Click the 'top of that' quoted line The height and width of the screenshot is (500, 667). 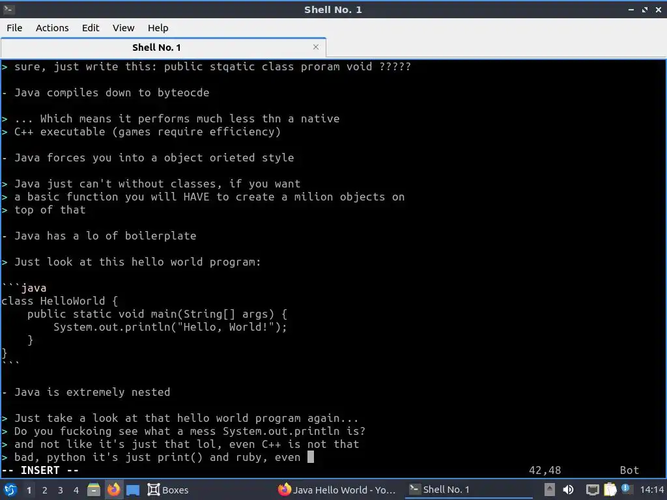click(44, 210)
